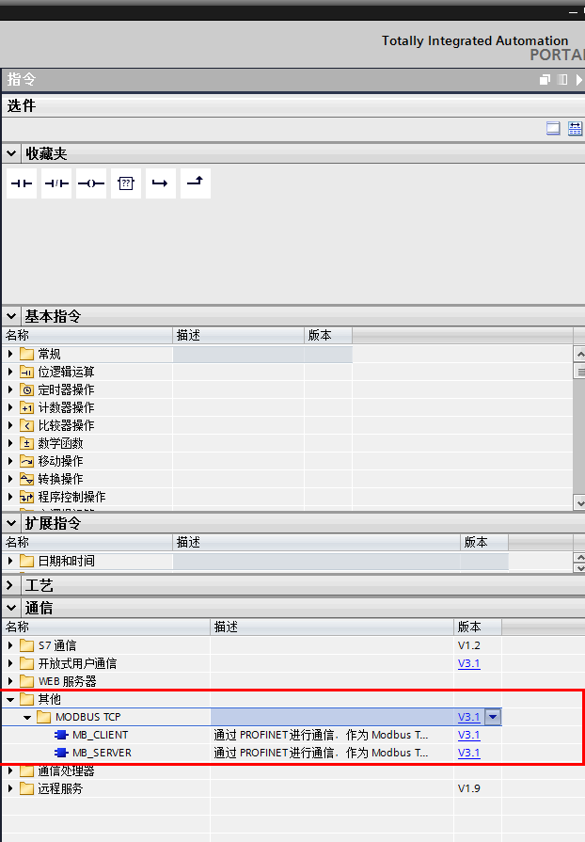Click 描述 column header in 扩展指令
585x842 pixels.
317,542
